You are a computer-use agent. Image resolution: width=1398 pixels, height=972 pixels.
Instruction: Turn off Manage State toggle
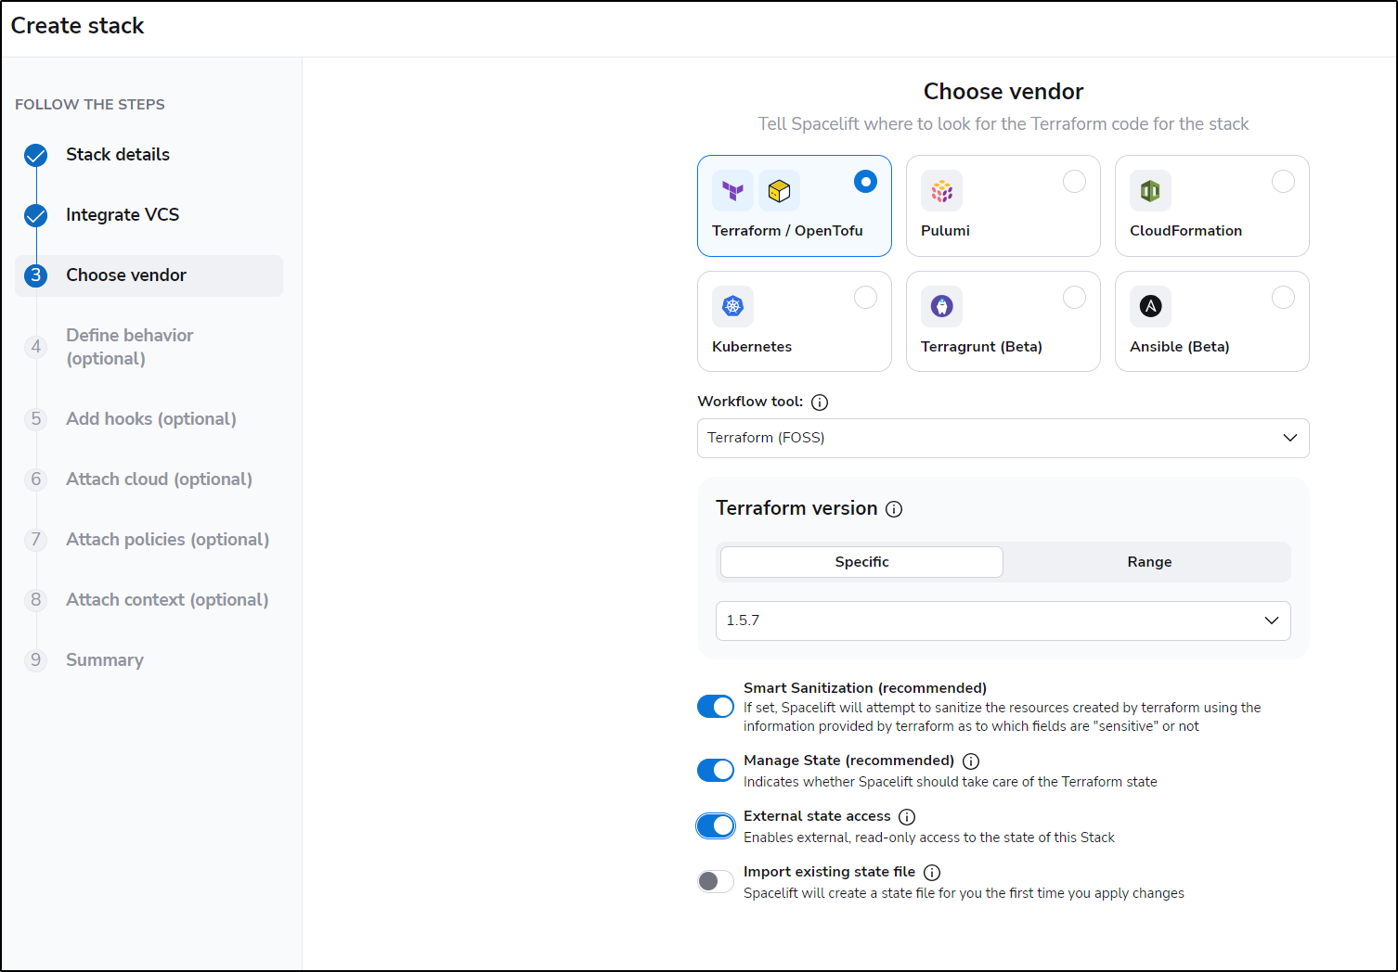point(716,770)
